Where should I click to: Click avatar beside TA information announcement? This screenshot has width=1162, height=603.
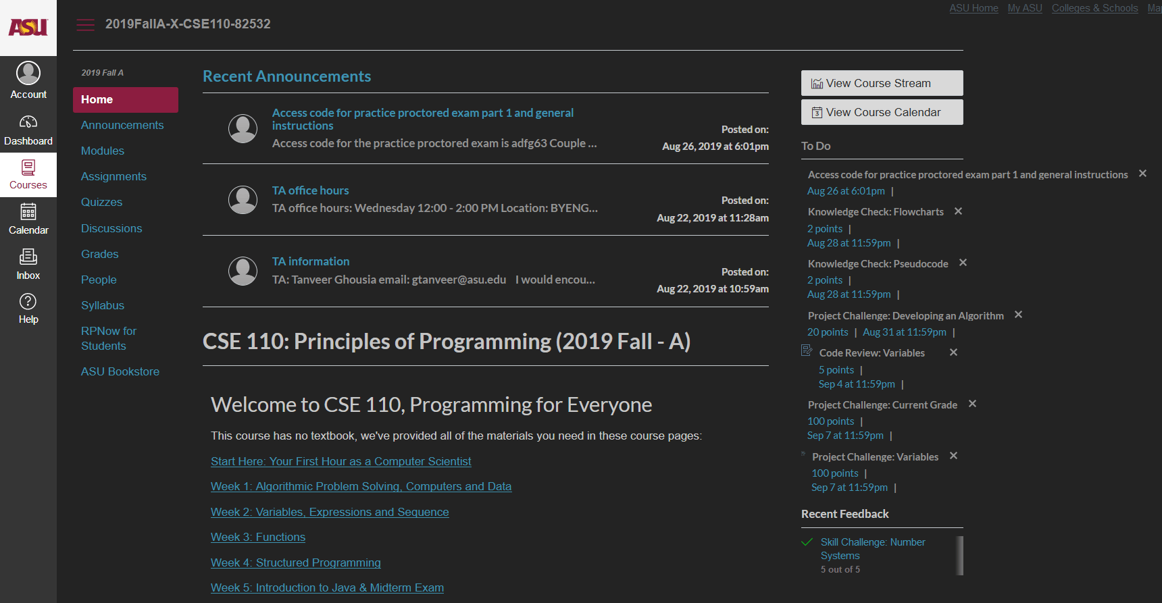[x=243, y=271]
